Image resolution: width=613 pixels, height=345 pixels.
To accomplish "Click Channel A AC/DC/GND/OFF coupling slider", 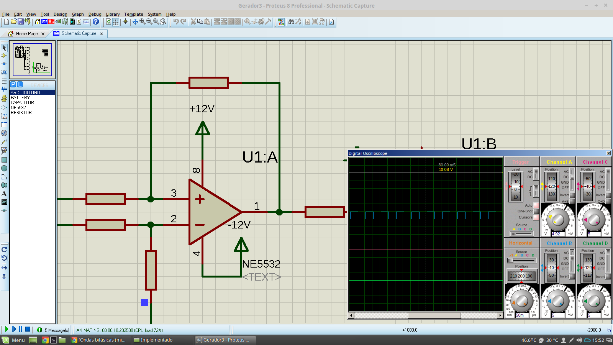I will (572, 179).
